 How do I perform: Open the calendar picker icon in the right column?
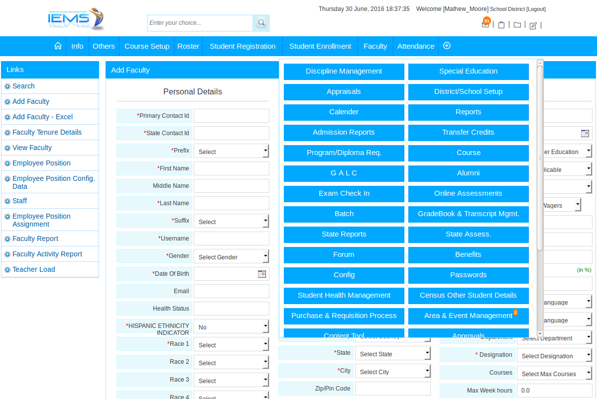click(x=585, y=133)
